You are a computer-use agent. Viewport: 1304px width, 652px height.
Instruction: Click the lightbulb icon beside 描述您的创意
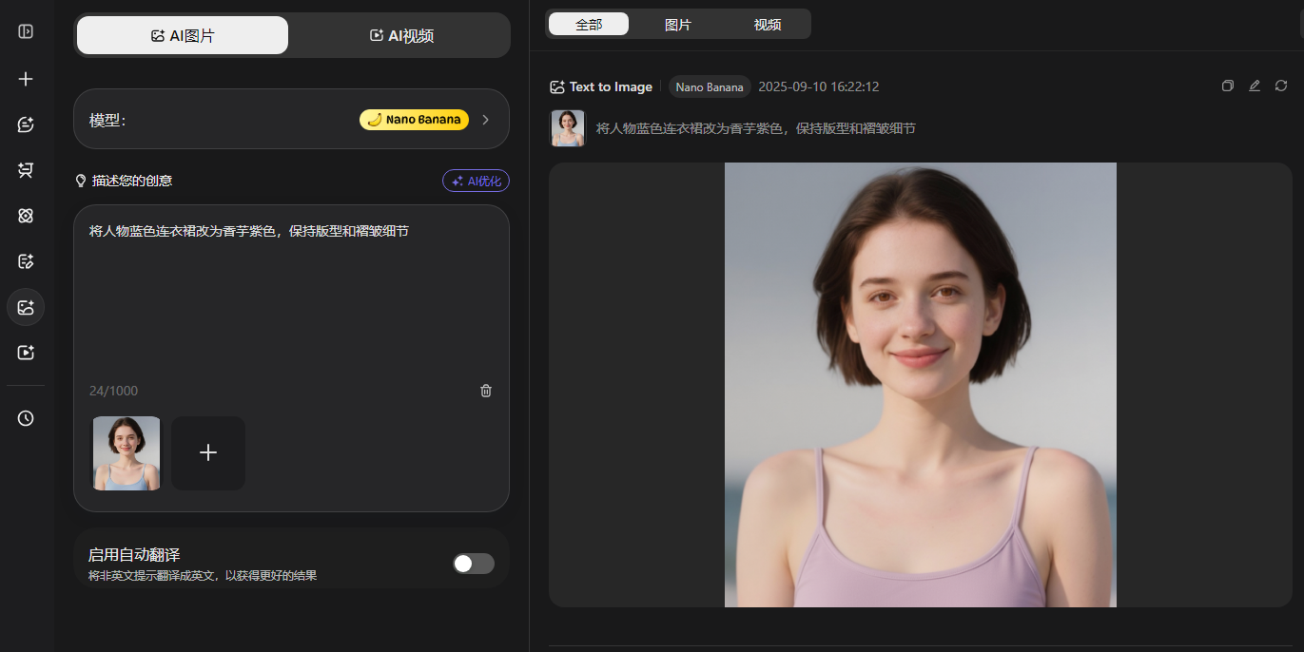click(81, 181)
